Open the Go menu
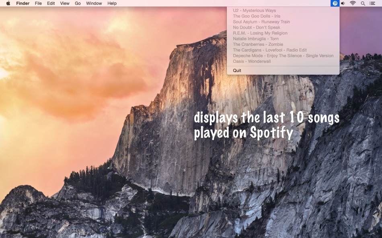The width and height of the screenshot is (382, 238). pyautogui.click(x=78, y=3)
